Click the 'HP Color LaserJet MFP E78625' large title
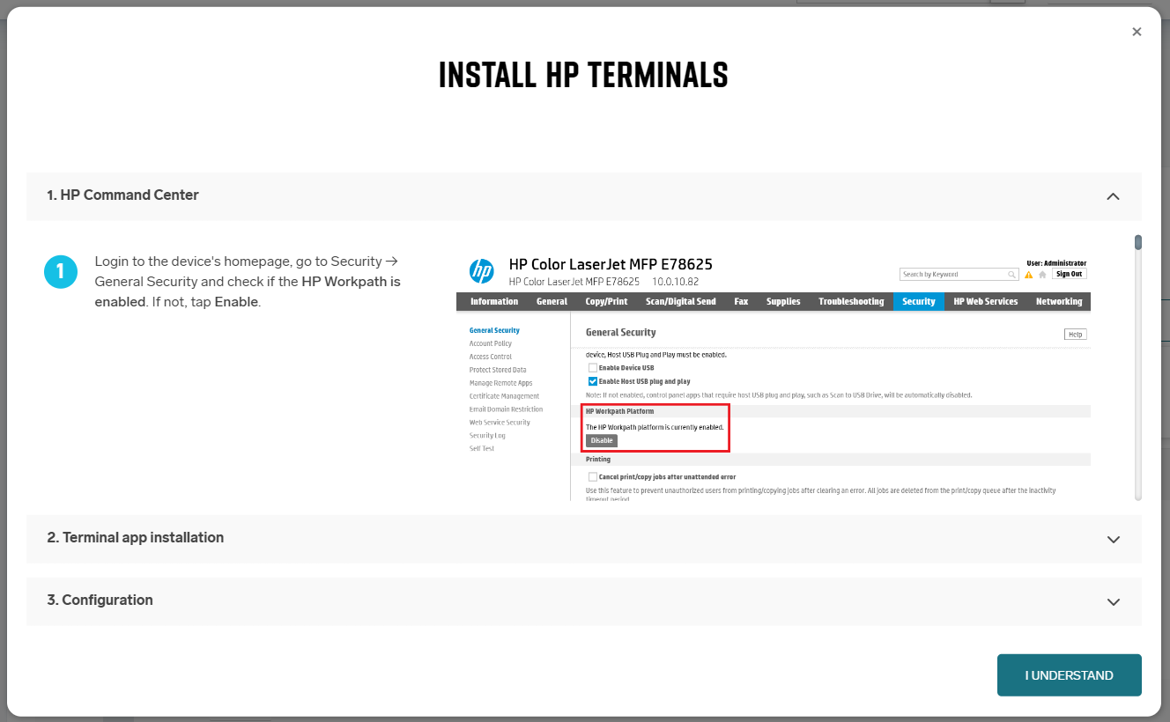The height and width of the screenshot is (722, 1170). (x=611, y=264)
